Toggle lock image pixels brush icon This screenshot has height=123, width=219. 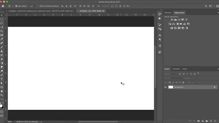pos(173,83)
